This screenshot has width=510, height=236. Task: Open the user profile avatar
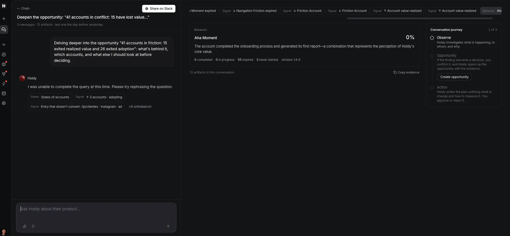4,231
